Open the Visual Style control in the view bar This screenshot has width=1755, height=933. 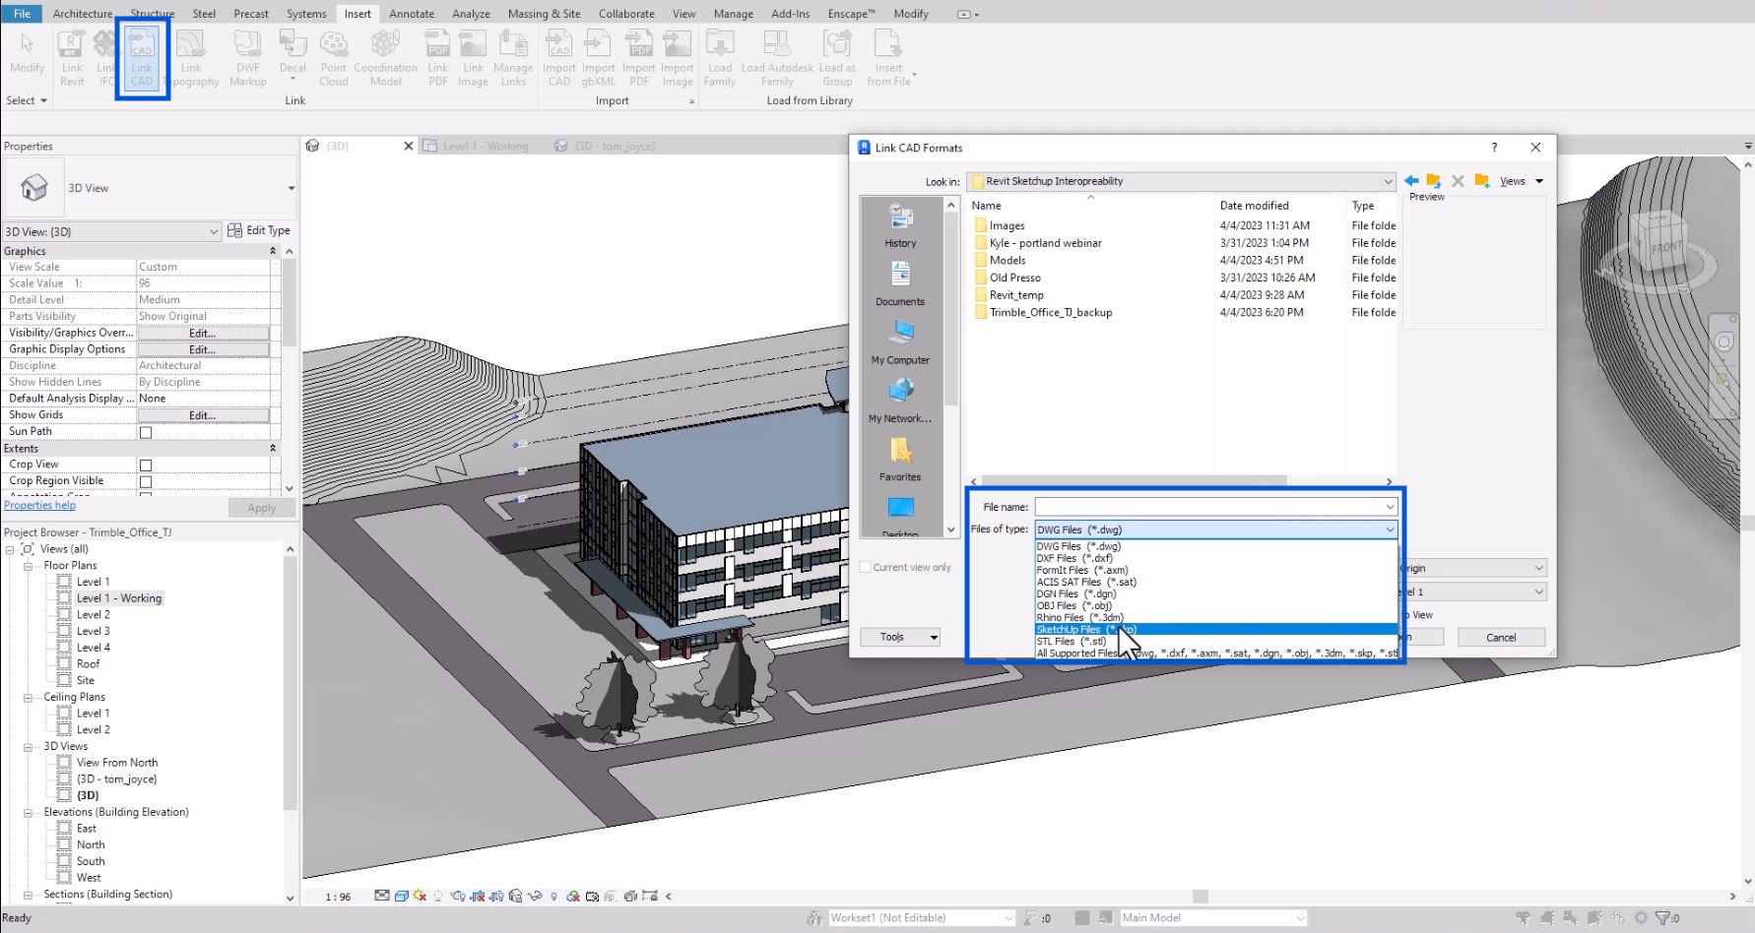(x=401, y=896)
